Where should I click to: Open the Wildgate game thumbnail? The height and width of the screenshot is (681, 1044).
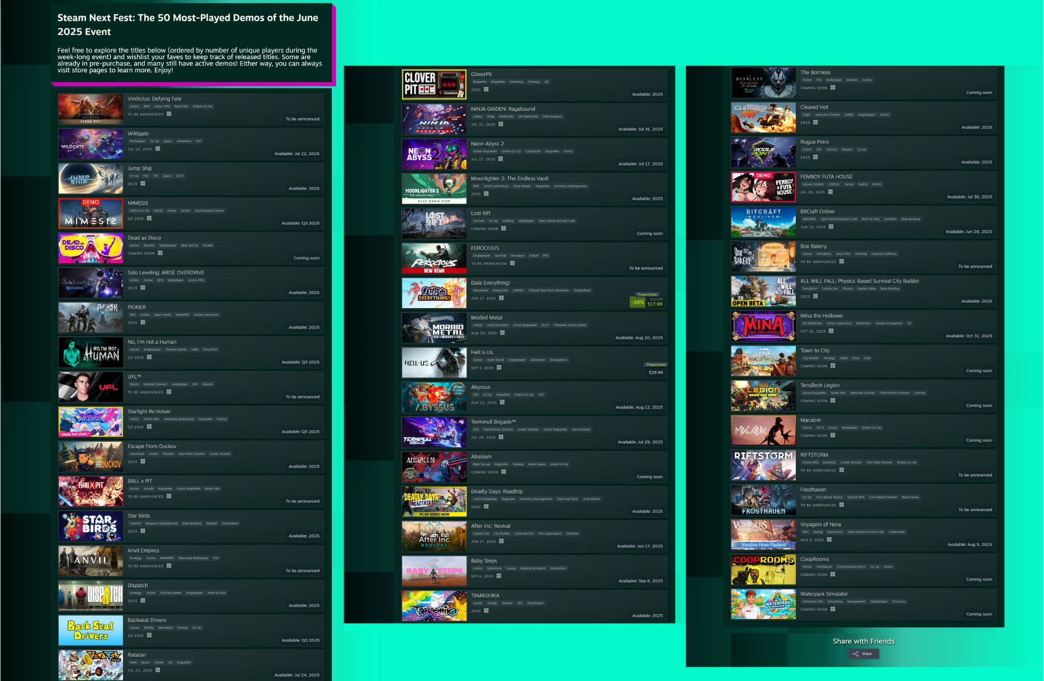[90, 143]
